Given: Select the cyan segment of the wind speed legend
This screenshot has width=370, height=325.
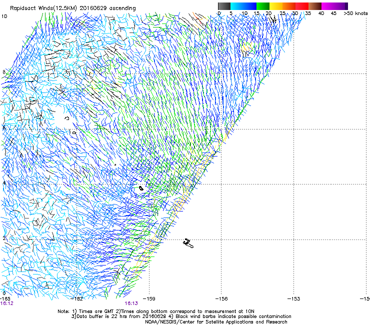Looking at the screenshot, I should click(237, 6).
